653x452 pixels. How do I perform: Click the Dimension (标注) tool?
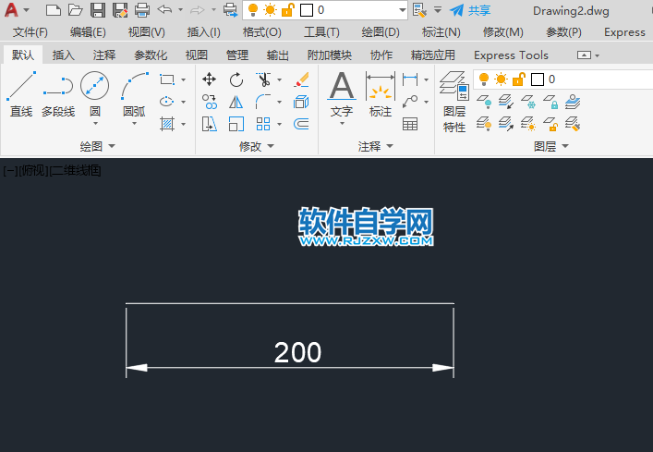pos(381,93)
